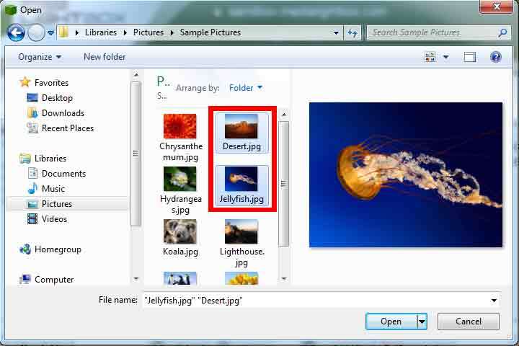The width and height of the screenshot is (519, 346).
Task: Click the New folder toolbar button
Action: click(105, 57)
